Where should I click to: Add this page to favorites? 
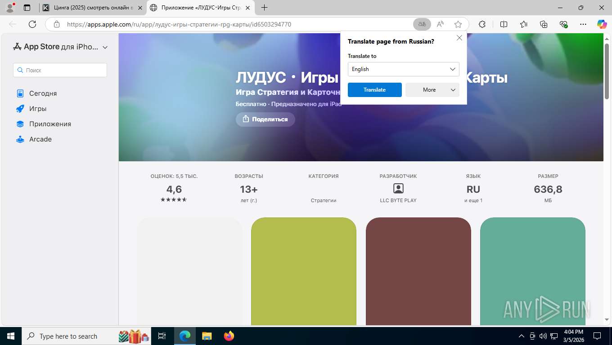(x=458, y=24)
